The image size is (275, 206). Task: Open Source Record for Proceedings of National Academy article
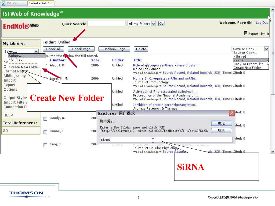[x=174, y=99]
